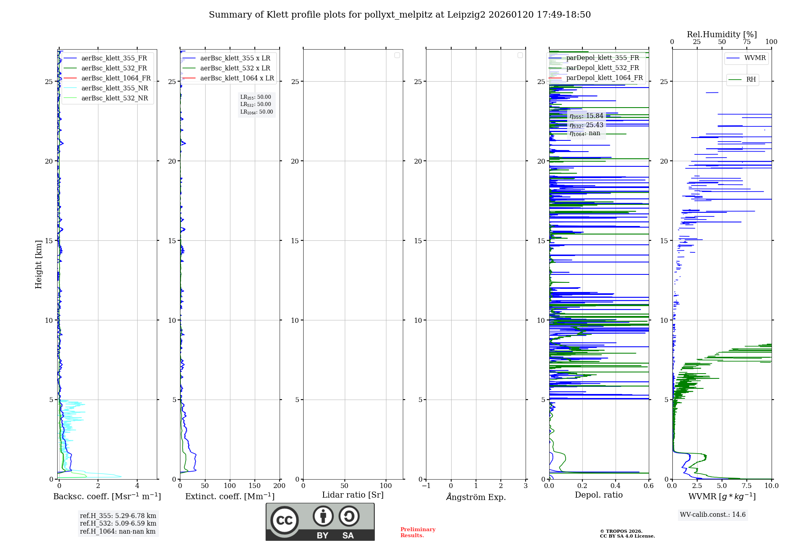Click the blue WVMR legend line marker
800x544 pixels.
coord(733,58)
